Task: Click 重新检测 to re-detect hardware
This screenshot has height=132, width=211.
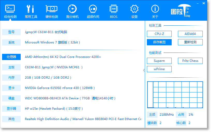Action: (190, 42)
